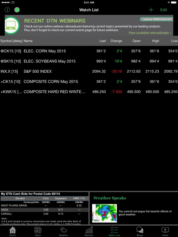The height and width of the screenshot is (237, 178).
Task: Go to the Markets tab
Action: tap(89, 231)
